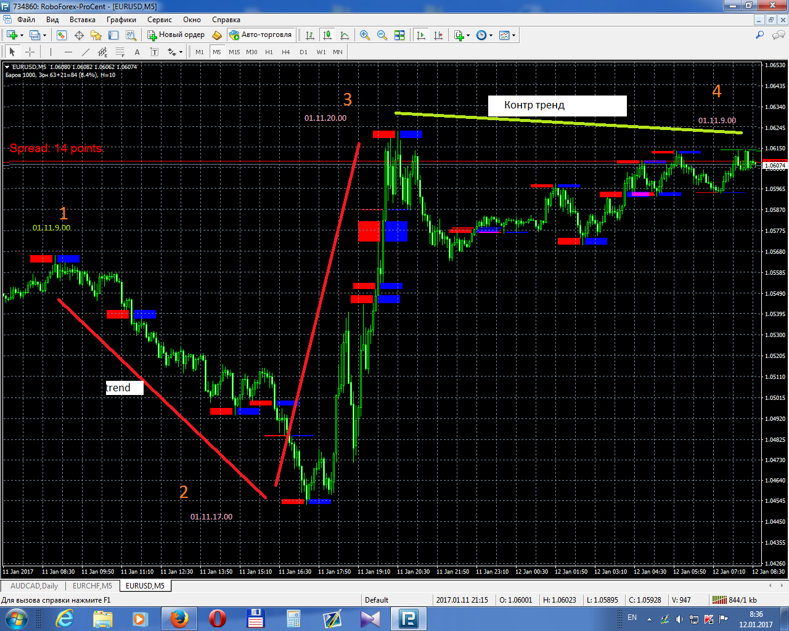The height and width of the screenshot is (631, 789).
Task: Toggle chart Auto Scroll
Action: click(x=421, y=35)
